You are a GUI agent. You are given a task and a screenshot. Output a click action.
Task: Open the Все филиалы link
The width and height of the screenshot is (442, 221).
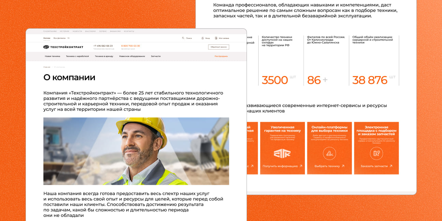pyautogui.click(x=59, y=38)
